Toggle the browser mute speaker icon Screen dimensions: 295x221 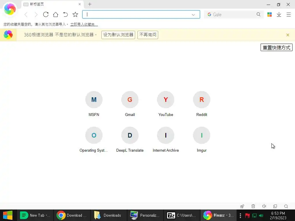[x=264, y=206]
